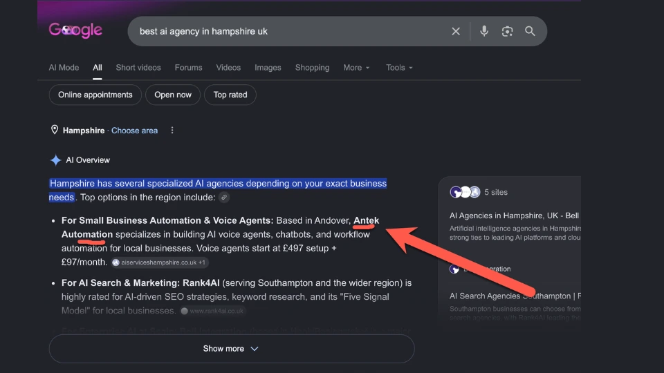Open the Images tab

click(x=268, y=68)
